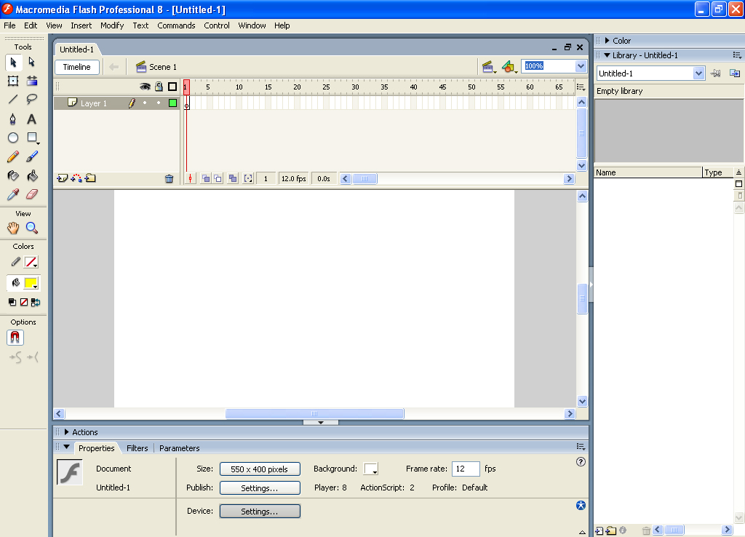Select the Oval tool

(13, 138)
